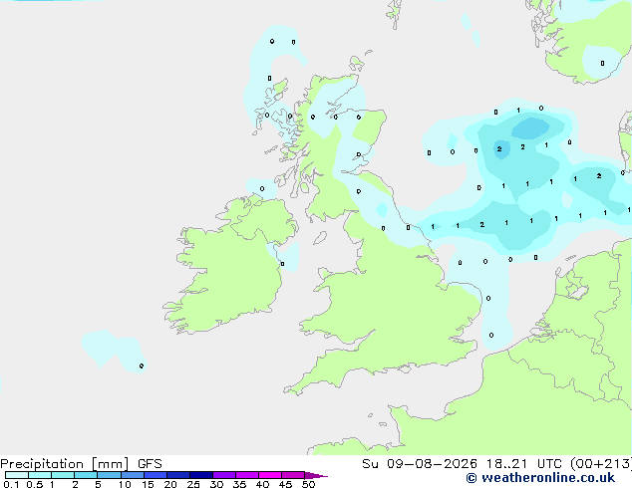Screen dimensions: 632x488
Task: Click the '18..21 UTC' time range text
Action: [523, 464]
